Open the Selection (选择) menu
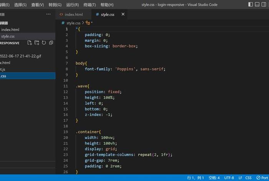 [x=20, y=5]
